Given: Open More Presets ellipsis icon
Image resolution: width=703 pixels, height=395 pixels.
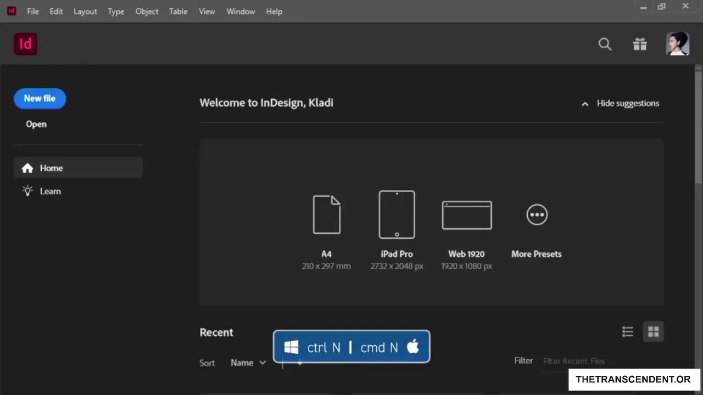Looking at the screenshot, I should (537, 215).
